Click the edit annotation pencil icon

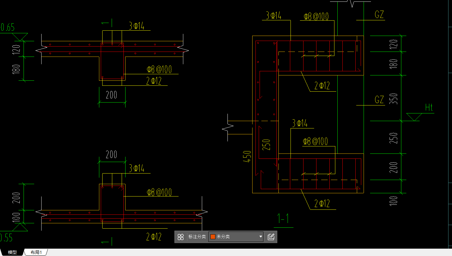(x=271, y=237)
